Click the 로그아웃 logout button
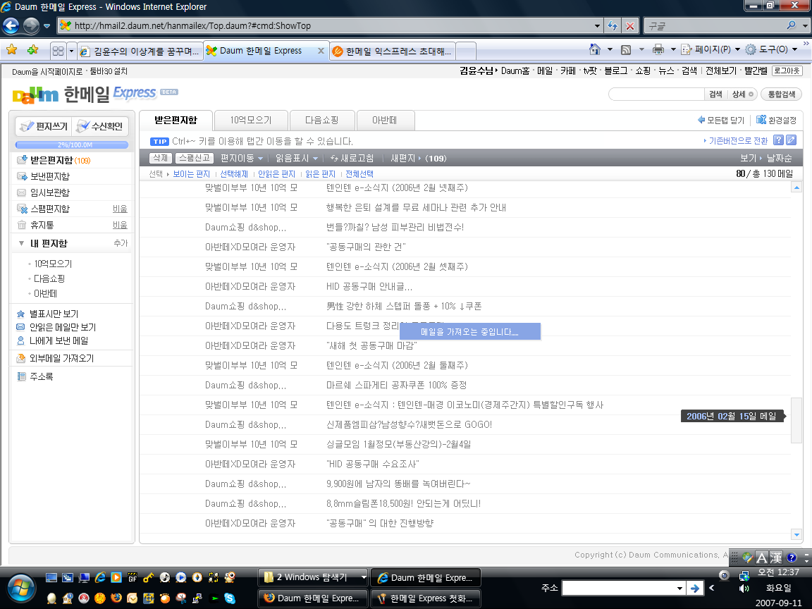 click(787, 70)
